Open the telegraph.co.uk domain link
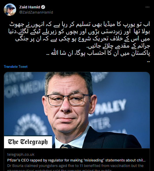Viewport: 154px width, 171px height. (21, 155)
